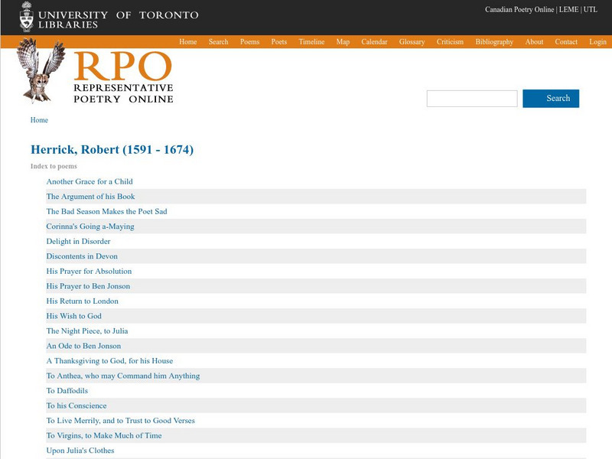Click the blue Search button

[551, 99]
